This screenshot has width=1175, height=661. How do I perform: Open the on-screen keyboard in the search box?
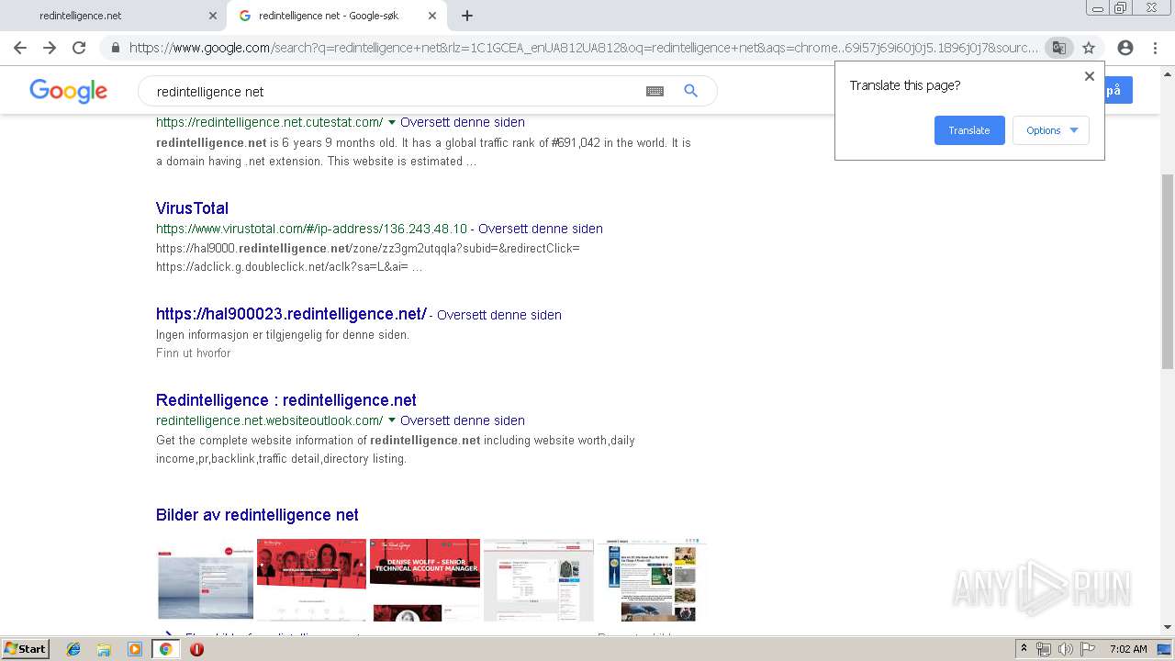pos(655,91)
